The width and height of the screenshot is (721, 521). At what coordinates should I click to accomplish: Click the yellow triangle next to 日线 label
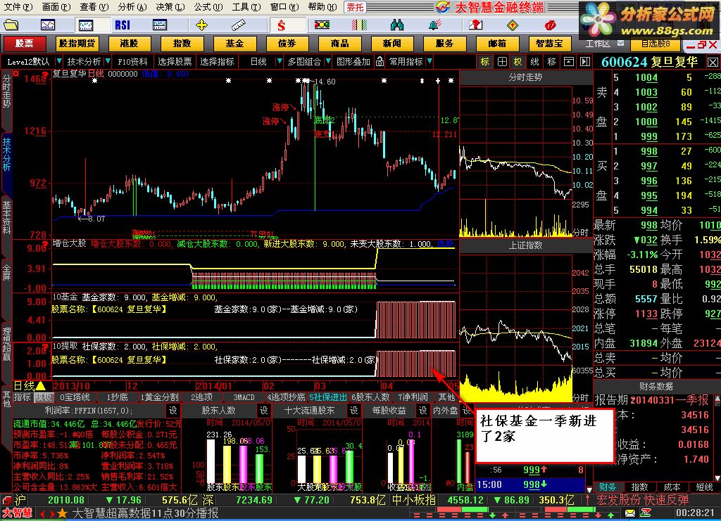(x=40, y=386)
